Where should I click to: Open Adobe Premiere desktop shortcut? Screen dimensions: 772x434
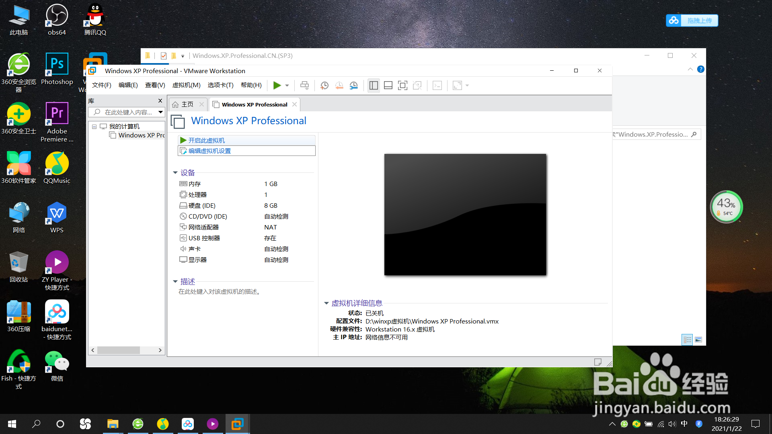(57, 122)
